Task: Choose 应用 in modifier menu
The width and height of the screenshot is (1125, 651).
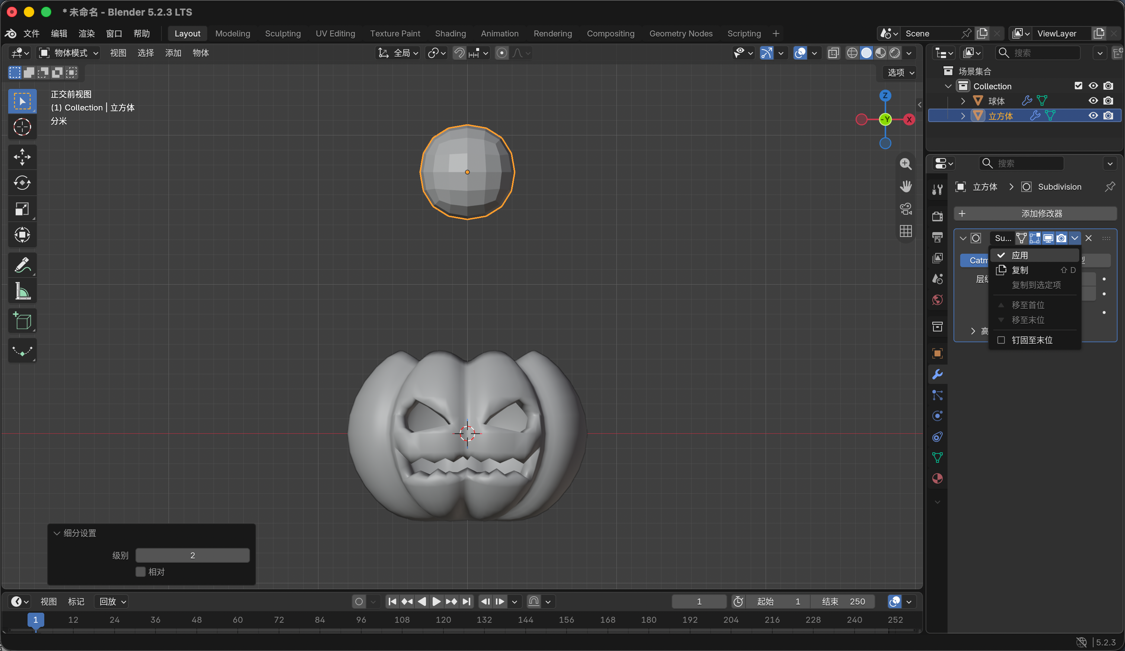Action: coord(1035,255)
